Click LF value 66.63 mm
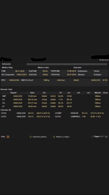The width and height of the screenshot is (109, 195). pyautogui.click(x=32, y=106)
